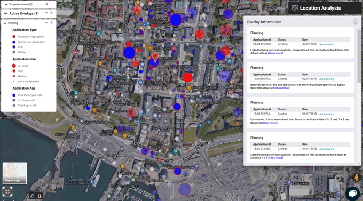Collapse the Active Overlays (1) section
Image resolution: width=363 pixels, height=201 pixels.
(x=5, y=13)
